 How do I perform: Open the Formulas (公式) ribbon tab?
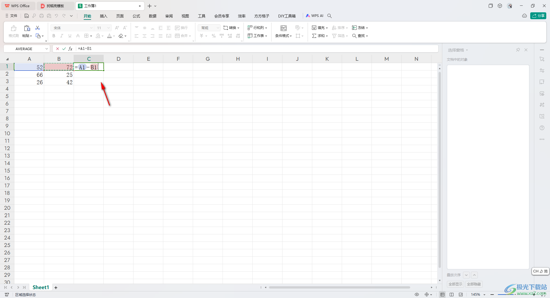[136, 16]
